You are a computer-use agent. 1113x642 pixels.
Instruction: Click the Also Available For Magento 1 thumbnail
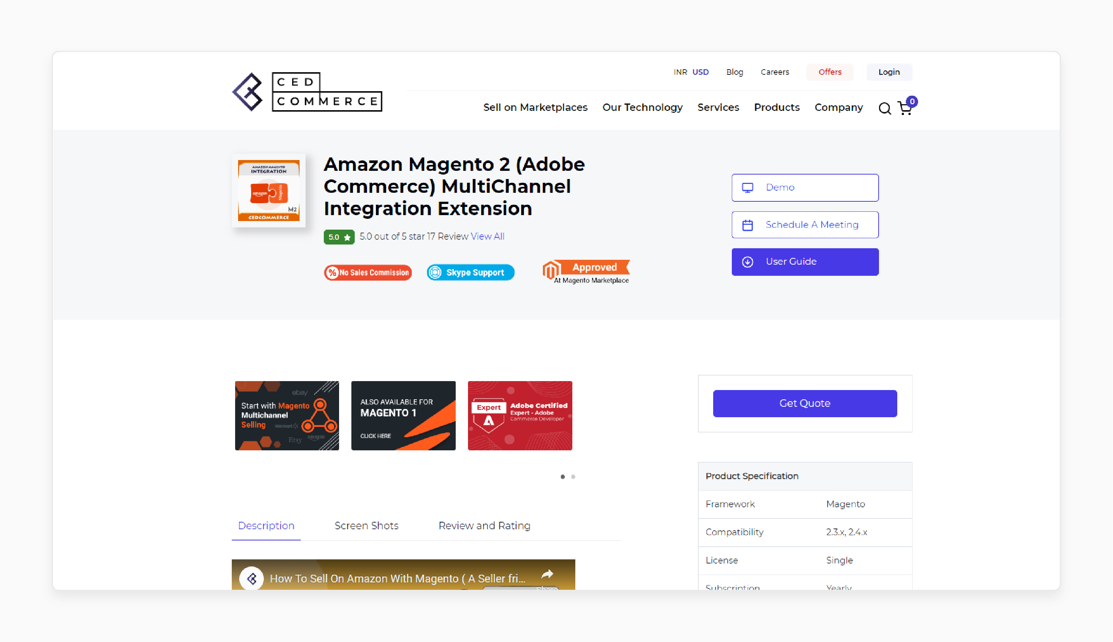(x=403, y=415)
